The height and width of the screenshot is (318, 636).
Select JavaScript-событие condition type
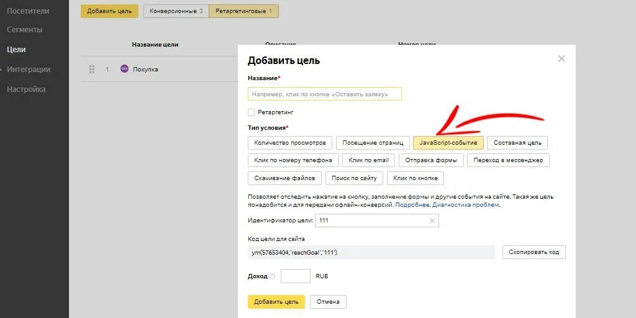[448, 143]
